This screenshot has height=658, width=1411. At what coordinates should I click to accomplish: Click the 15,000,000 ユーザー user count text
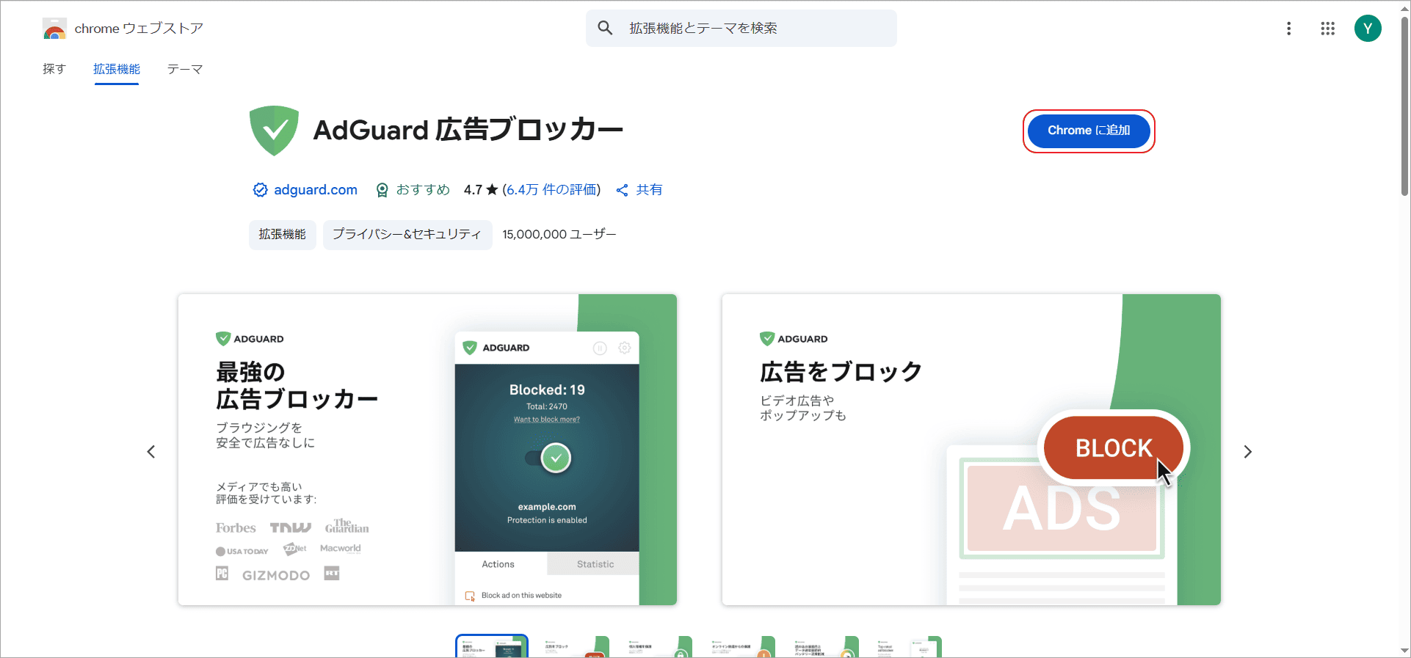click(559, 235)
